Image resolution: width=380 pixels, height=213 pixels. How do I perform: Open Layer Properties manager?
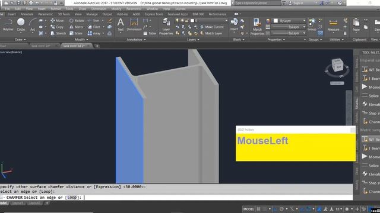[166, 27]
